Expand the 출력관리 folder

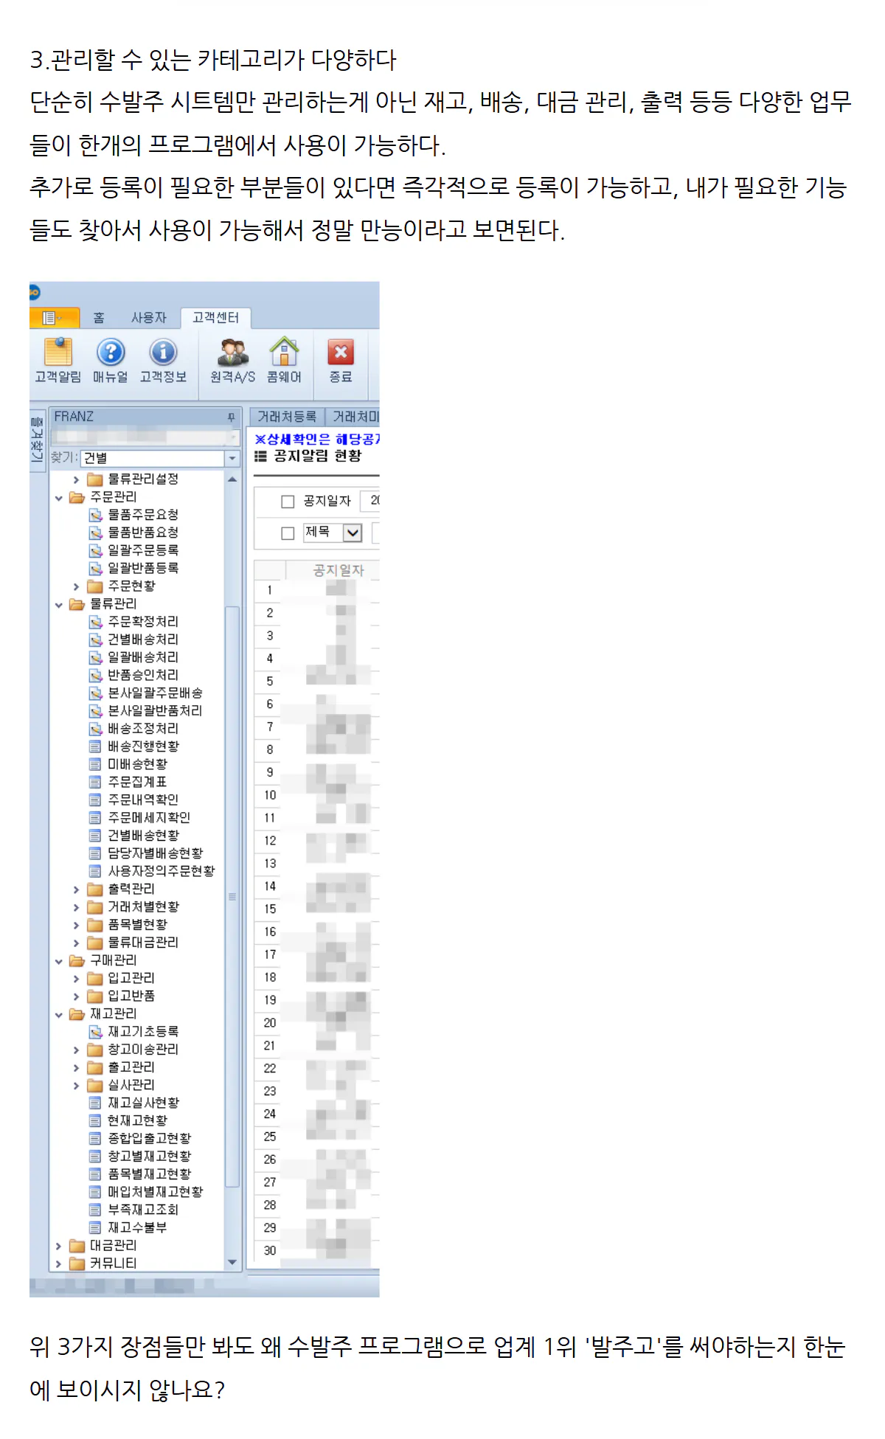click(x=76, y=890)
